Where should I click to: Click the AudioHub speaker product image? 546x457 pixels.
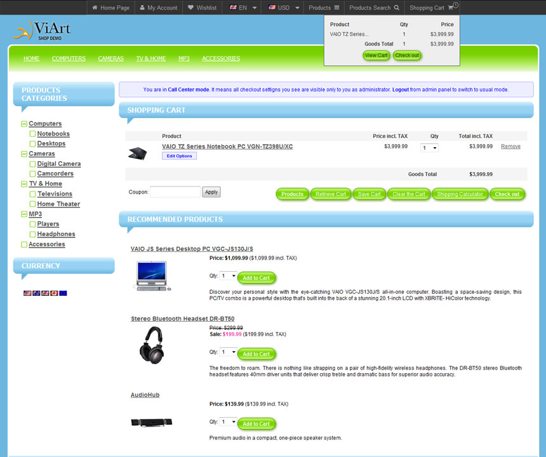(152, 422)
